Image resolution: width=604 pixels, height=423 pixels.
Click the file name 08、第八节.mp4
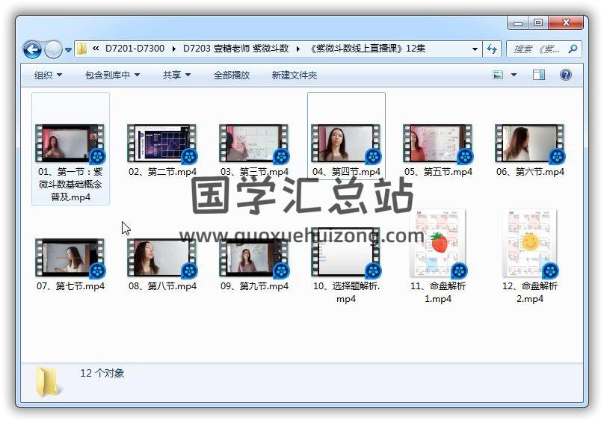click(162, 285)
